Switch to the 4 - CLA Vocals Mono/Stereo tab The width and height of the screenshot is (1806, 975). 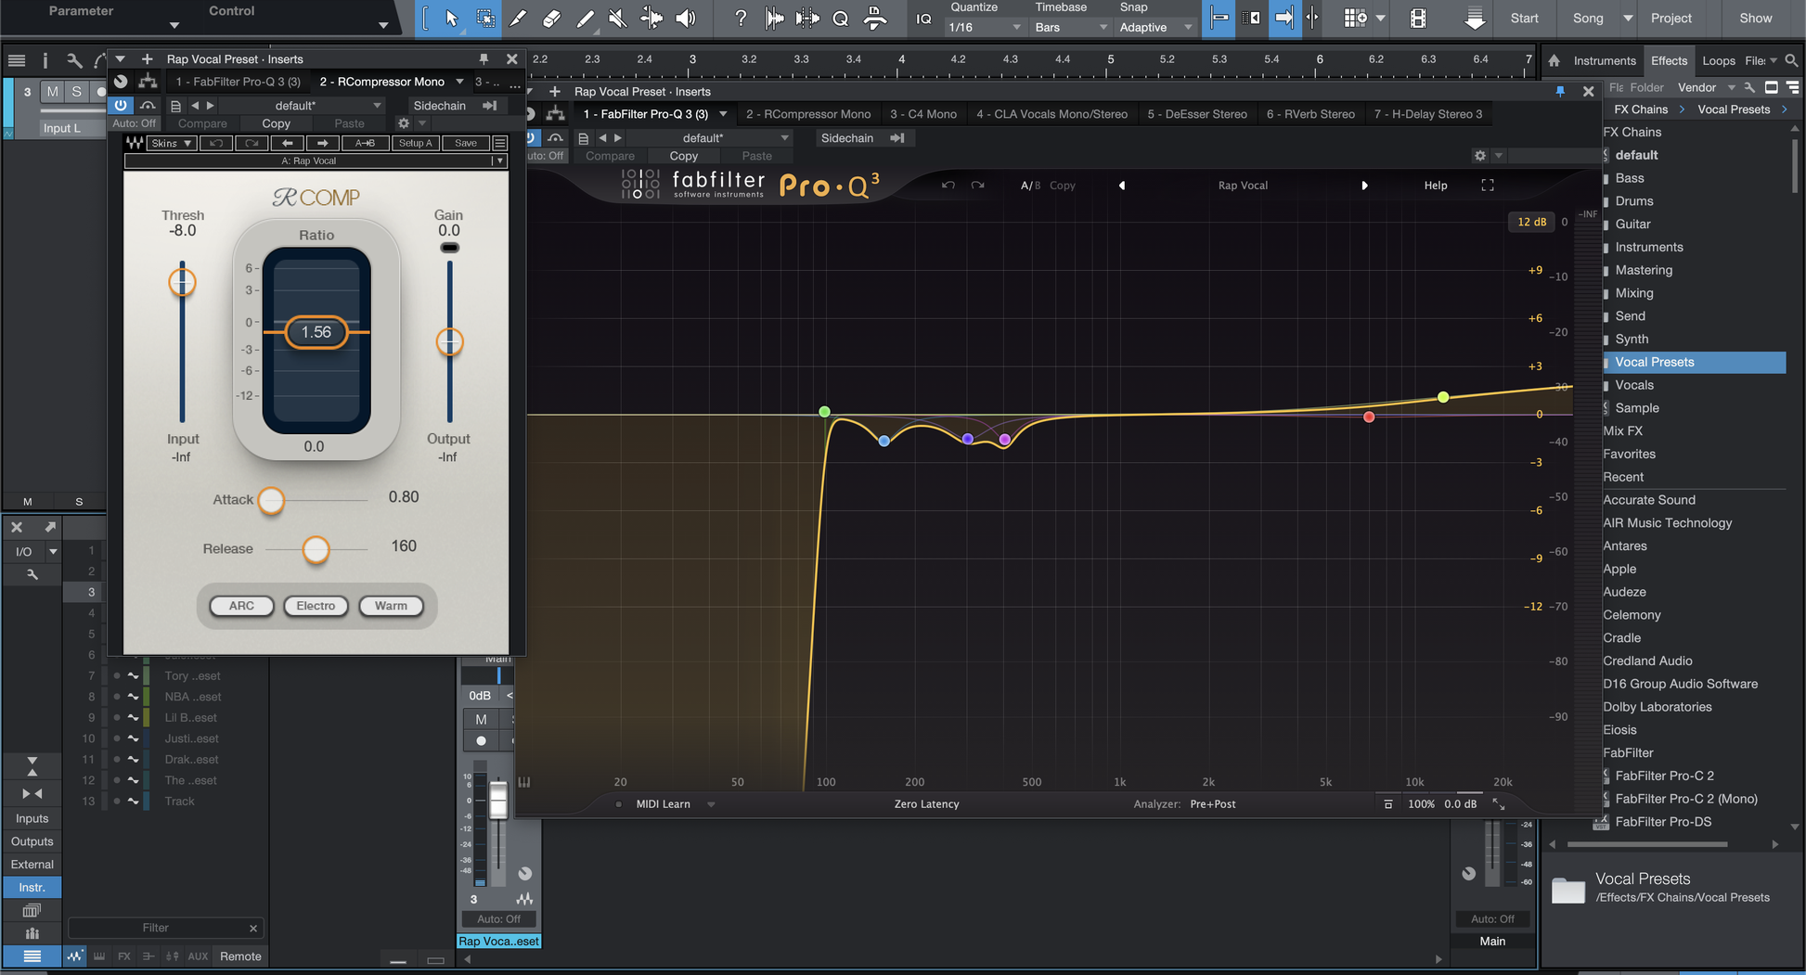[1051, 114]
